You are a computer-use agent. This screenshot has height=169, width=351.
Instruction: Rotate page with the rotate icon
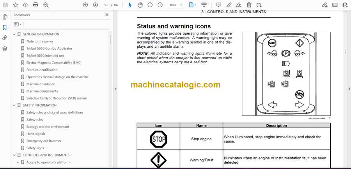point(259,5)
